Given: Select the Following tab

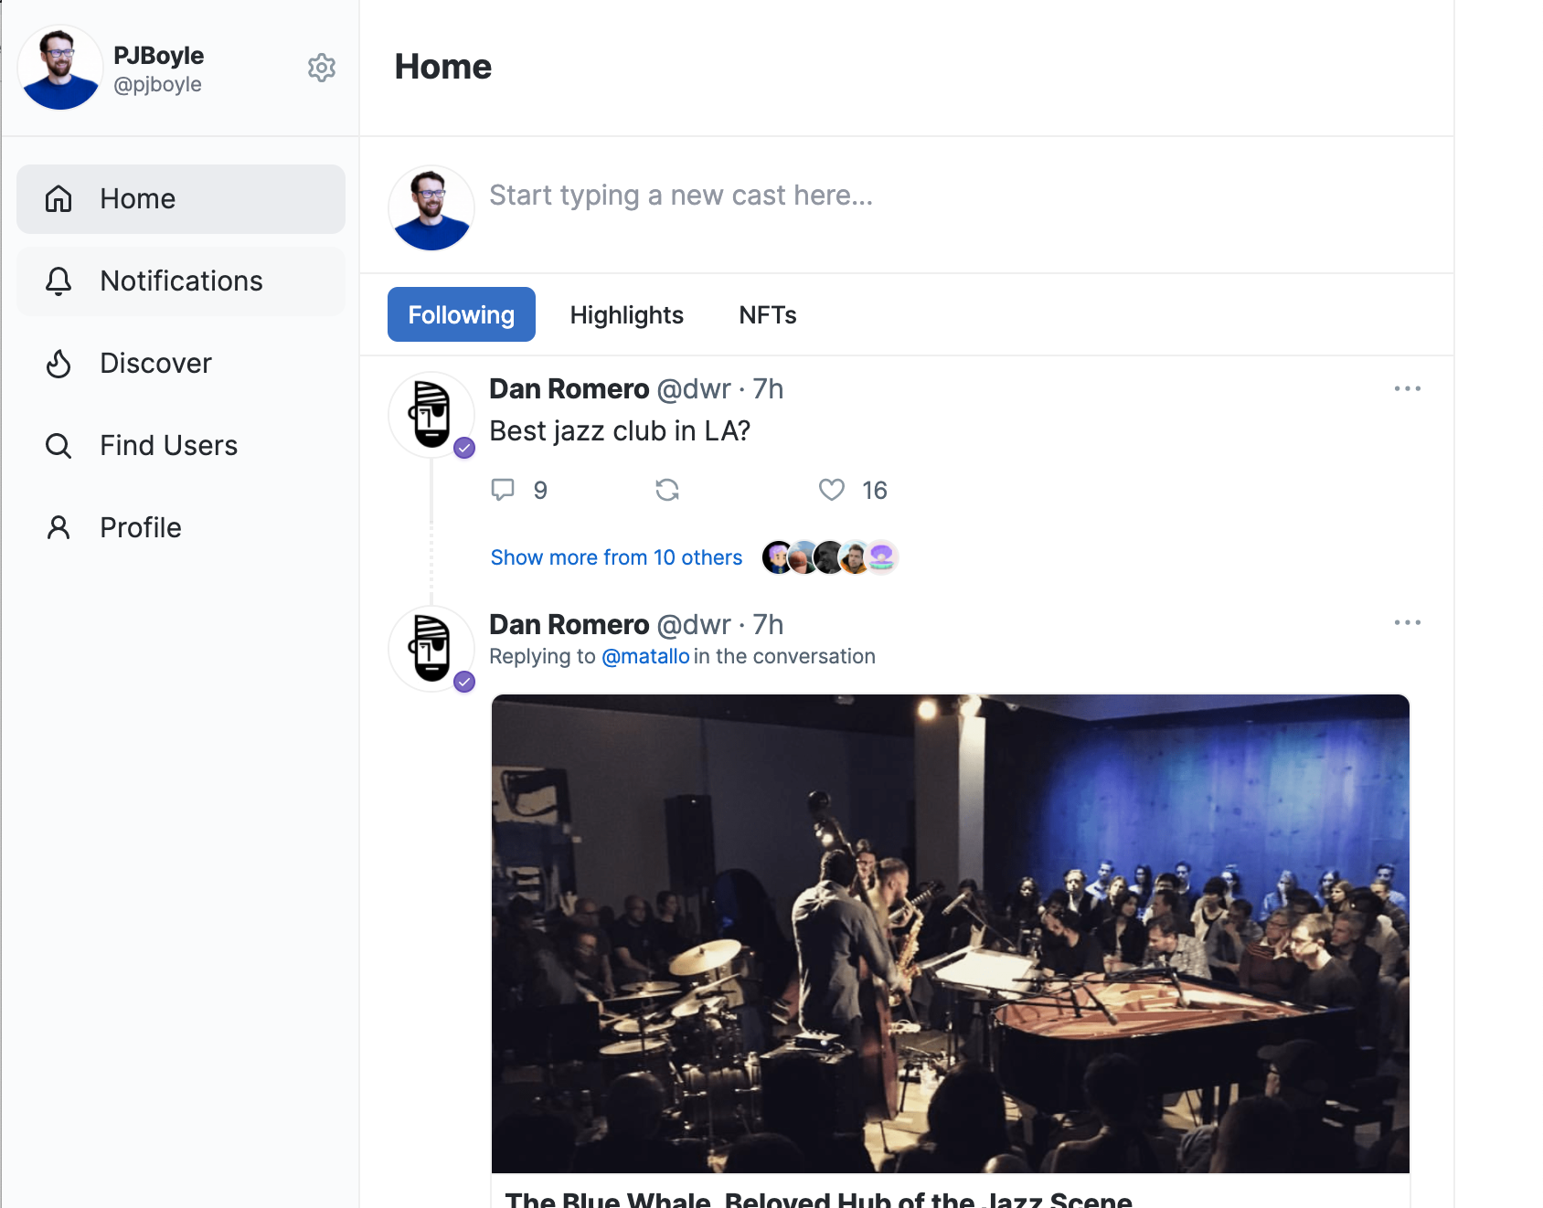Looking at the screenshot, I should [461, 315].
